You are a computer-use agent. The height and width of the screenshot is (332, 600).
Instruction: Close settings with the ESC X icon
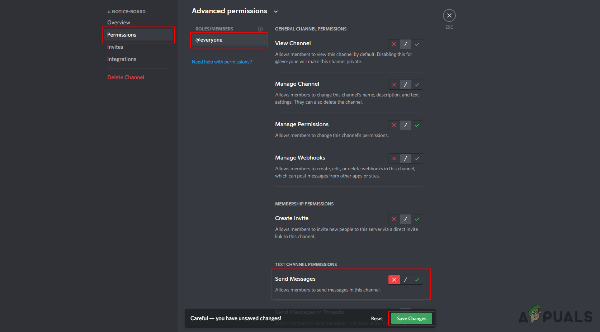click(x=449, y=15)
